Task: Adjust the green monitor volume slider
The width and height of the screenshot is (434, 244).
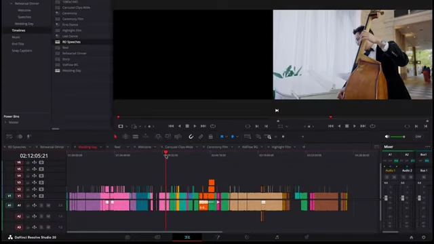Action: point(398,137)
